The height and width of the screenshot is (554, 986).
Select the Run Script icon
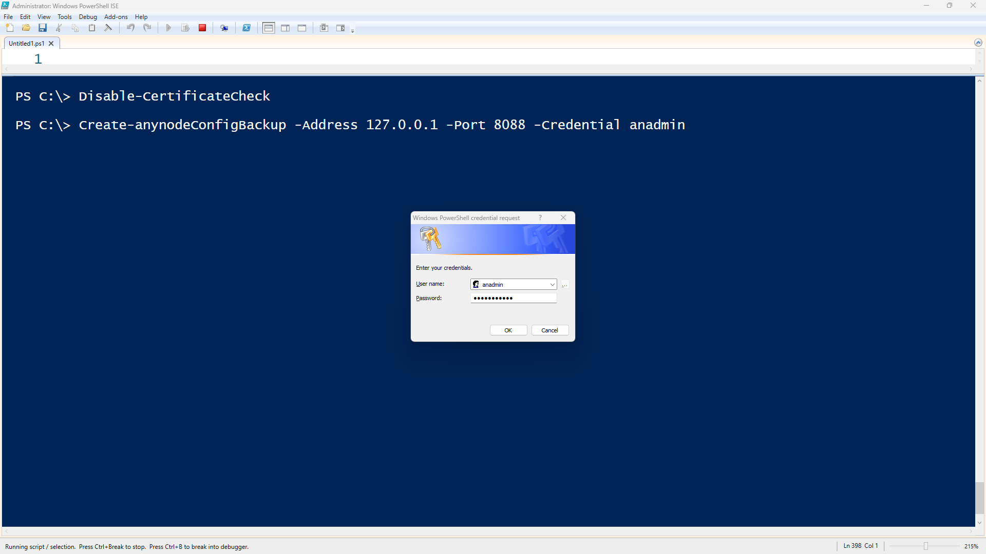click(168, 28)
